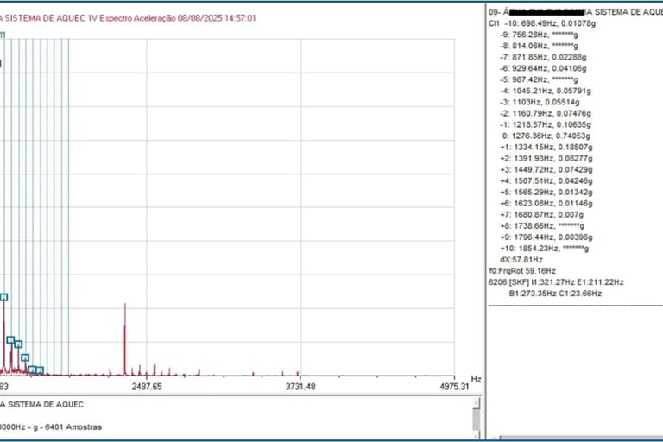Select the center row 0: 1276.36Hz, 0.74053g
The height and width of the screenshot is (442, 663).
coord(546,136)
